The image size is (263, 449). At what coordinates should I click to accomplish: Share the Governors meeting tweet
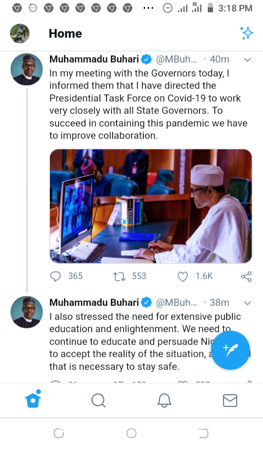tap(246, 276)
